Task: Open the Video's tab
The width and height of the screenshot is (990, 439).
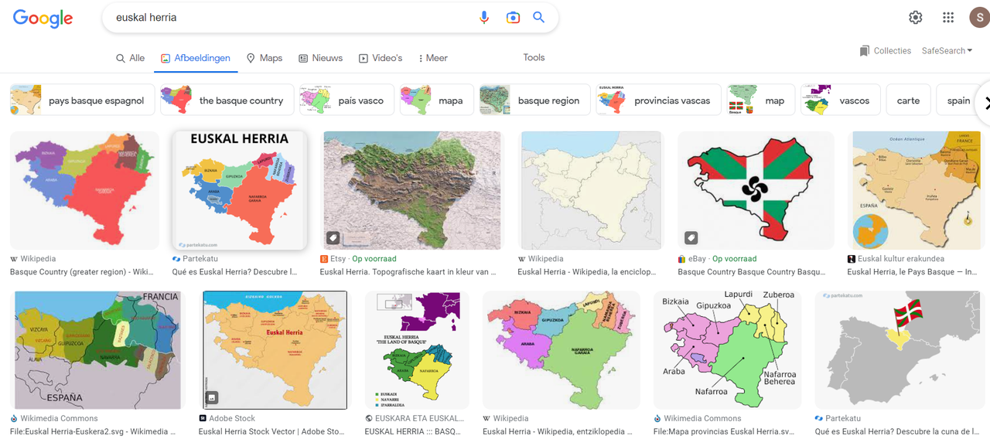Action: [x=380, y=58]
